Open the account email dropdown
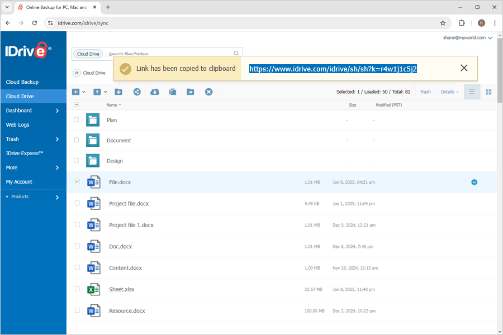This screenshot has height=335, width=503. 490,38
